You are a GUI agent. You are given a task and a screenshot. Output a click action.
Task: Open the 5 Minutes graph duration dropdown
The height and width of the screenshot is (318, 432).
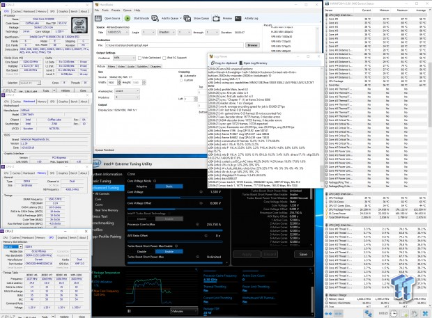(x=184, y=311)
